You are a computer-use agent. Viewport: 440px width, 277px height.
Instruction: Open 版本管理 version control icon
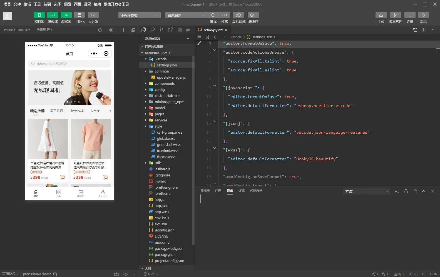(395, 15)
